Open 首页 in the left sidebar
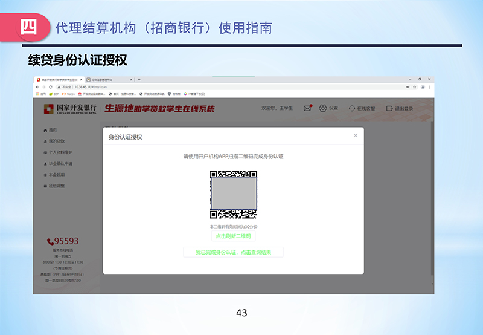Viewport: 483px width, 335px height. tap(50, 130)
